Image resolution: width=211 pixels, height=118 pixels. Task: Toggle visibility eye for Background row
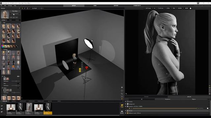coord(126,104)
